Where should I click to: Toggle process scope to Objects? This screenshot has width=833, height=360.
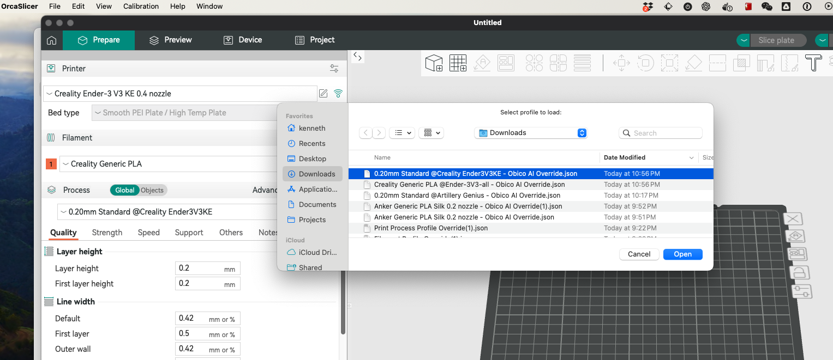[x=152, y=190]
